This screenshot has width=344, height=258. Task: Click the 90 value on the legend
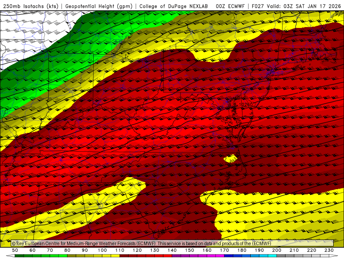[x=85, y=250]
